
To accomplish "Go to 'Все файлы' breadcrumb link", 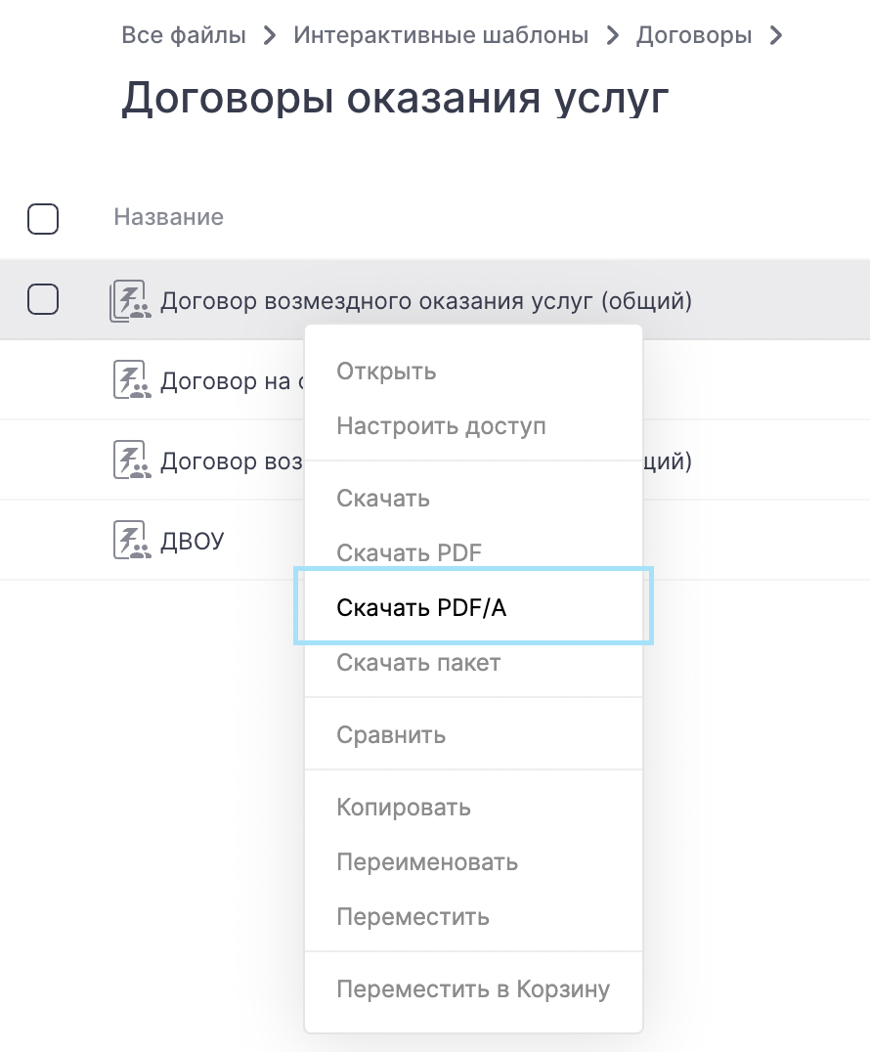I will point(184,36).
